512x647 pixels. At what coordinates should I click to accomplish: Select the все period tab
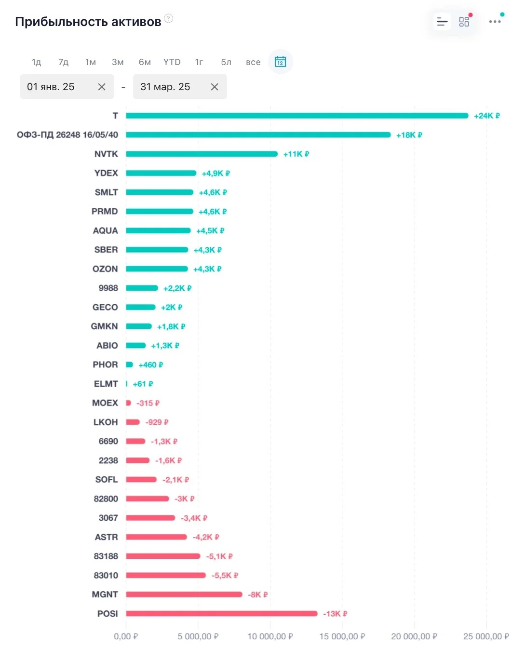pyautogui.click(x=253, y=62)
